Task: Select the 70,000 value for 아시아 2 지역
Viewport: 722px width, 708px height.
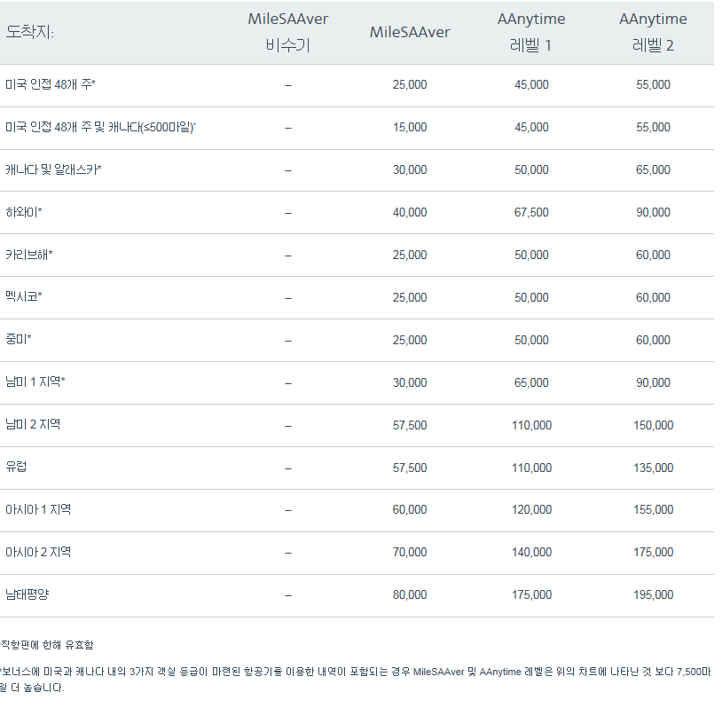Action: 410,552
